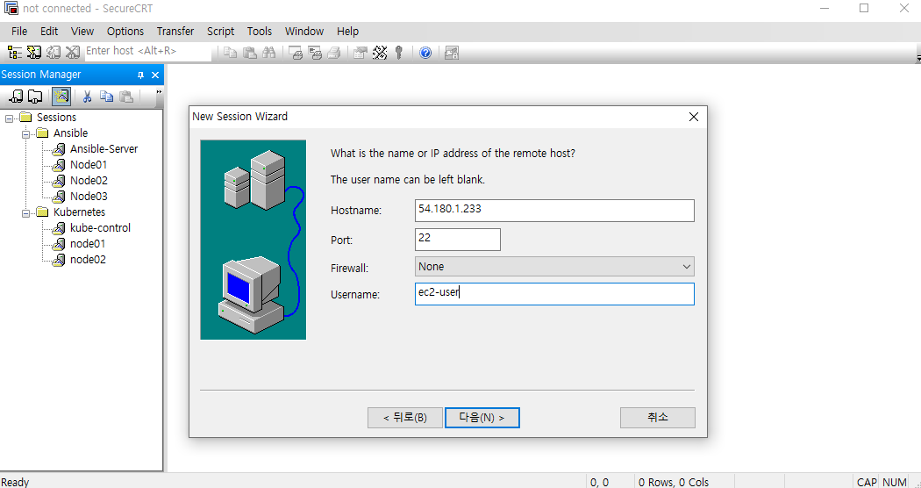Click Copy icon in Session Manager toolbar
921x488 pixels.
(106, 97)
